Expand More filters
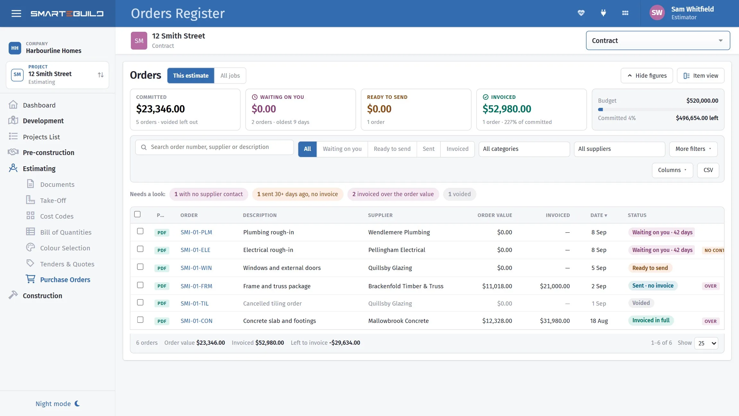The width and height of the screenshot is (739, 416). (x=693, y=149)
